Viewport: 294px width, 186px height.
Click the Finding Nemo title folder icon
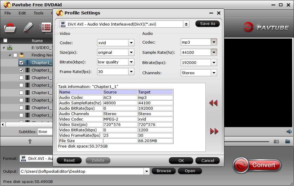click(x=21, y=55)
